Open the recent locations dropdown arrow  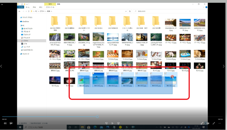27,11
